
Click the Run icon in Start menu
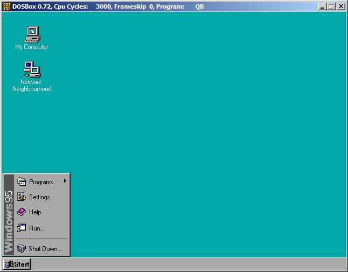pos(22,228)
